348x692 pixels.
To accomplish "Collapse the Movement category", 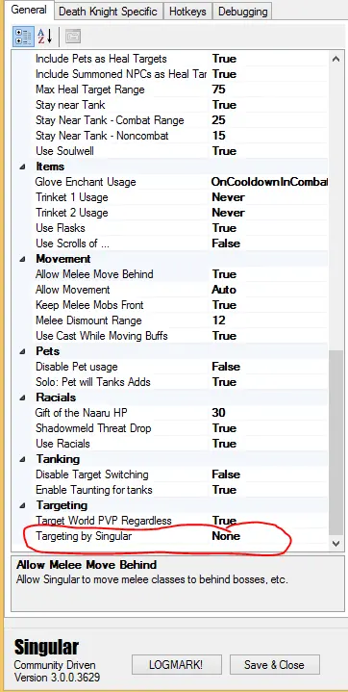I will coord(22,259).
